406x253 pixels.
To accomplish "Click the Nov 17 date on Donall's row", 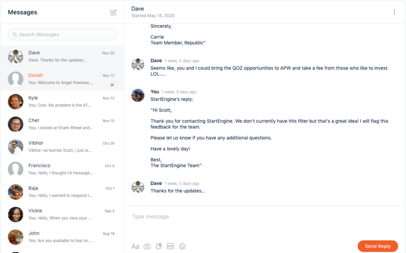I will pyautogui.click(x=109, y=76).
